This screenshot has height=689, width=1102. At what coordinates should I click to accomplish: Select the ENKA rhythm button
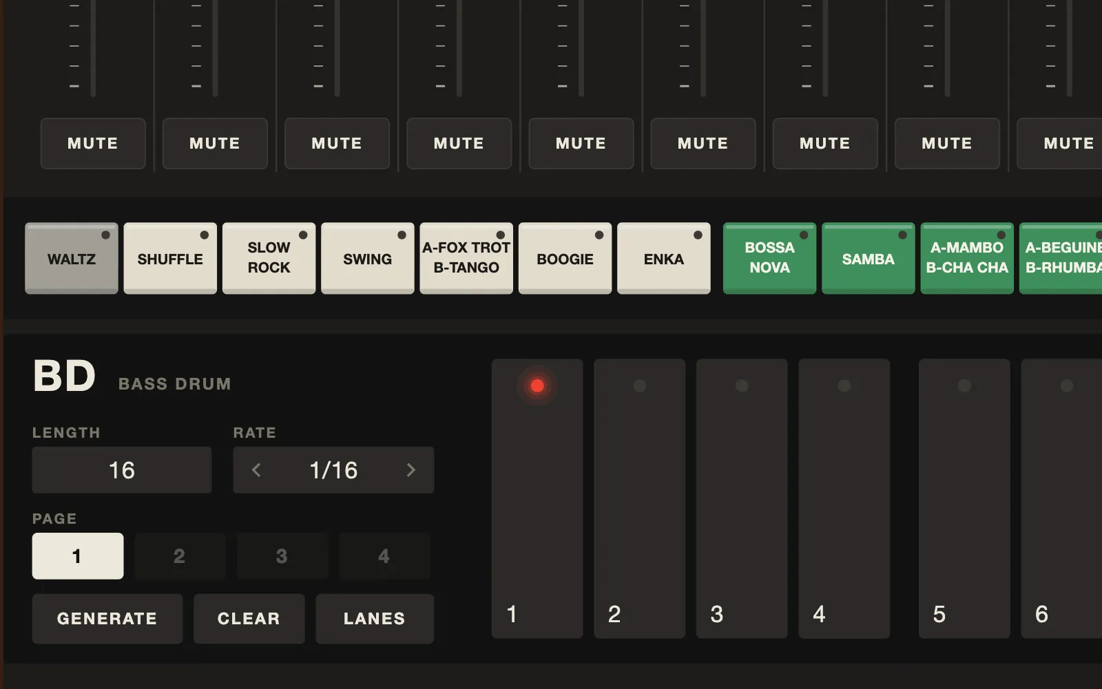click(664, 258)
